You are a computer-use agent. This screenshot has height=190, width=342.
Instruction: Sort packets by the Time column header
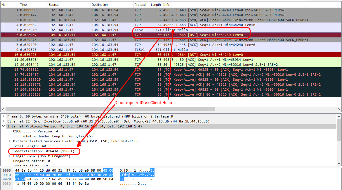[x=33, y=5]
